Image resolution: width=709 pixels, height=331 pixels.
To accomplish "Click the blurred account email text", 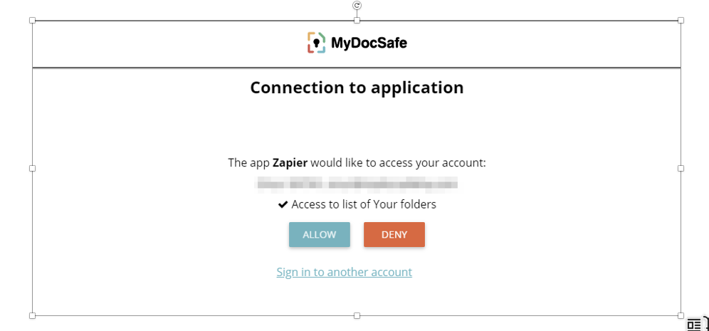I will point(357,185).
